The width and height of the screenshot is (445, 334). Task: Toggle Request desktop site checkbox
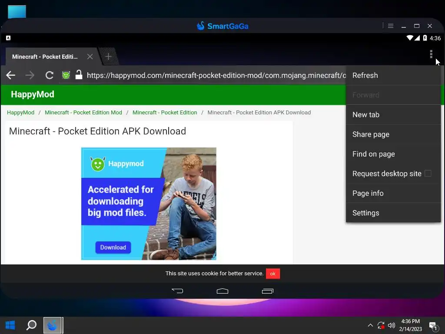pos(428,173)
